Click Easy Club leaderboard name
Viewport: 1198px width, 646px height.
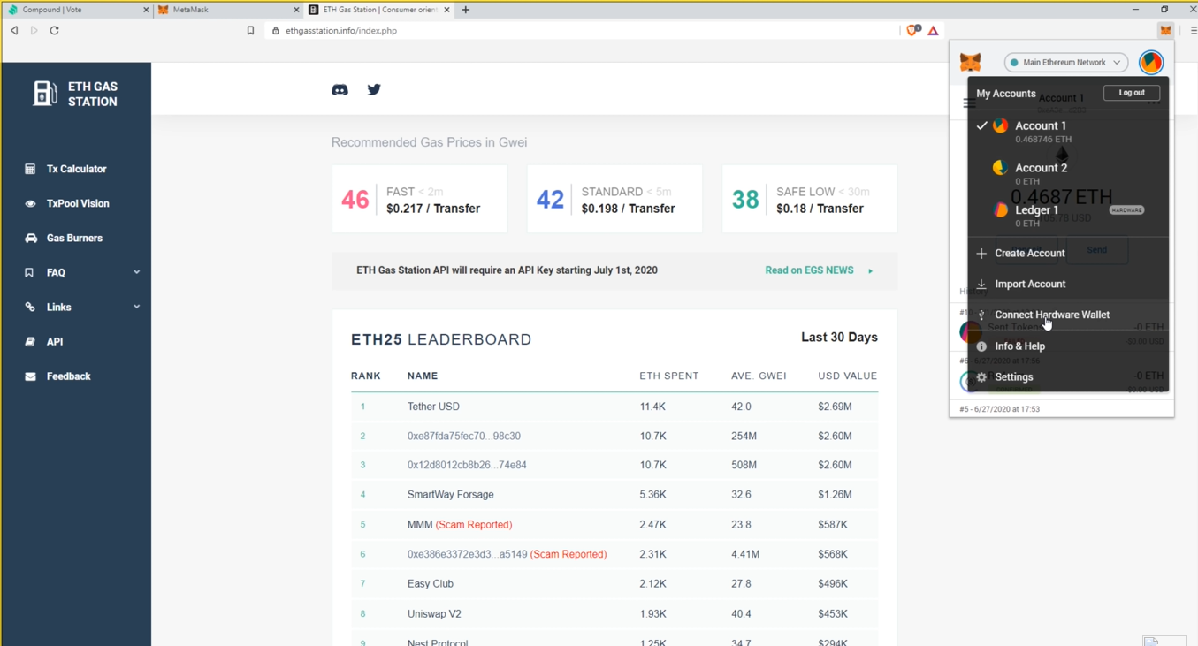click(x=431, y=583)
